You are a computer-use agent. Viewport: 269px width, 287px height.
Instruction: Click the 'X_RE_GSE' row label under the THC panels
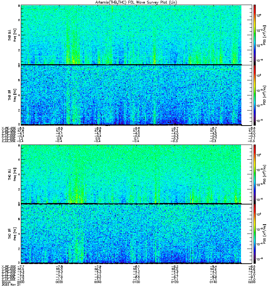9,267
